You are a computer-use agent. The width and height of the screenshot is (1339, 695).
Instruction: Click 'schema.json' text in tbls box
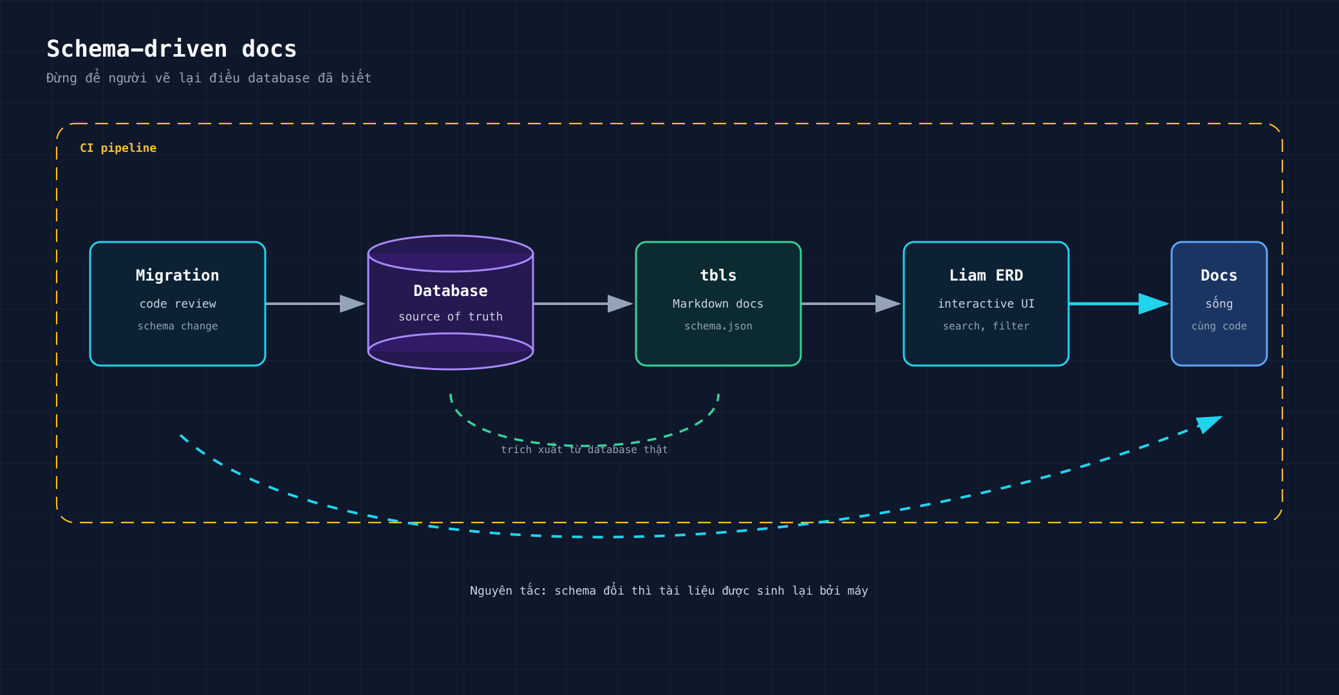[x=718, y=326]
